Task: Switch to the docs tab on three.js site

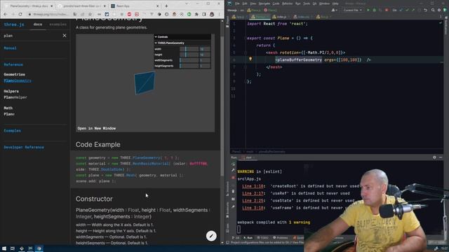Action: tap(38, 24)
